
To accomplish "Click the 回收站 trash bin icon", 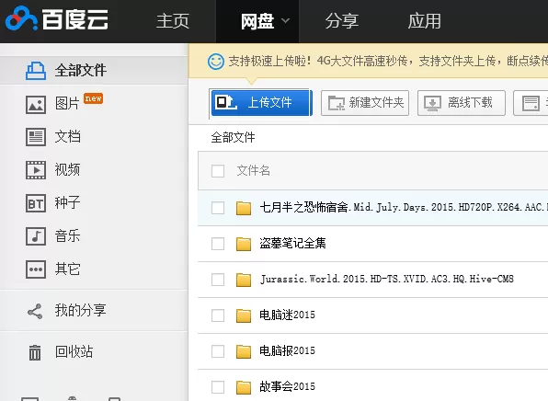I will [35, 352].
